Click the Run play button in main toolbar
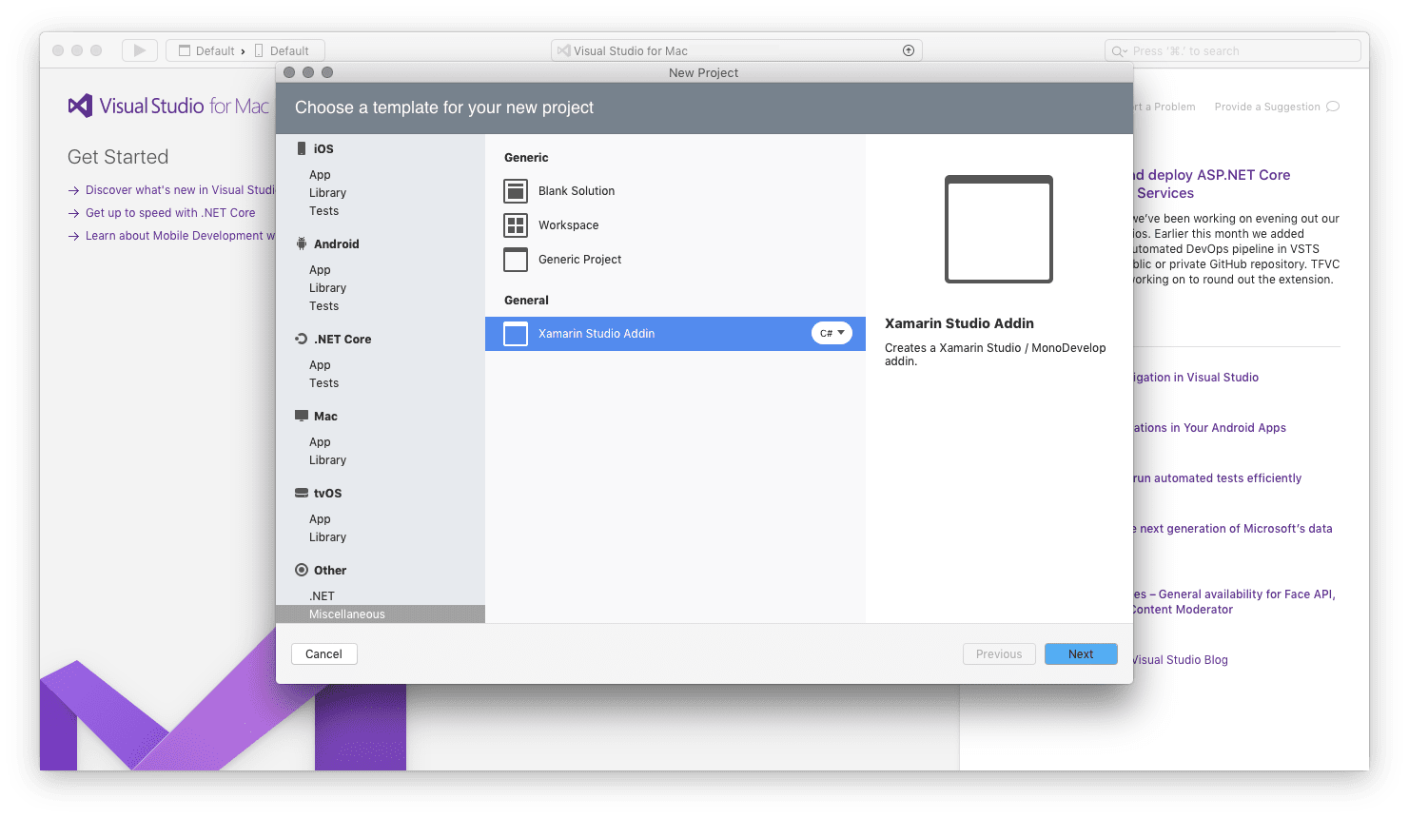This screenshot has height=818, width=1409. [x=140, y=50]
